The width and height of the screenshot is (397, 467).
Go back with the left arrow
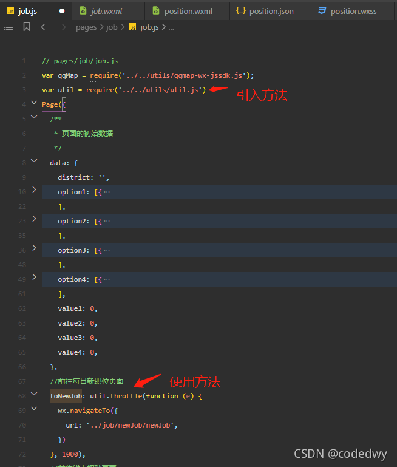click(45, 27)
